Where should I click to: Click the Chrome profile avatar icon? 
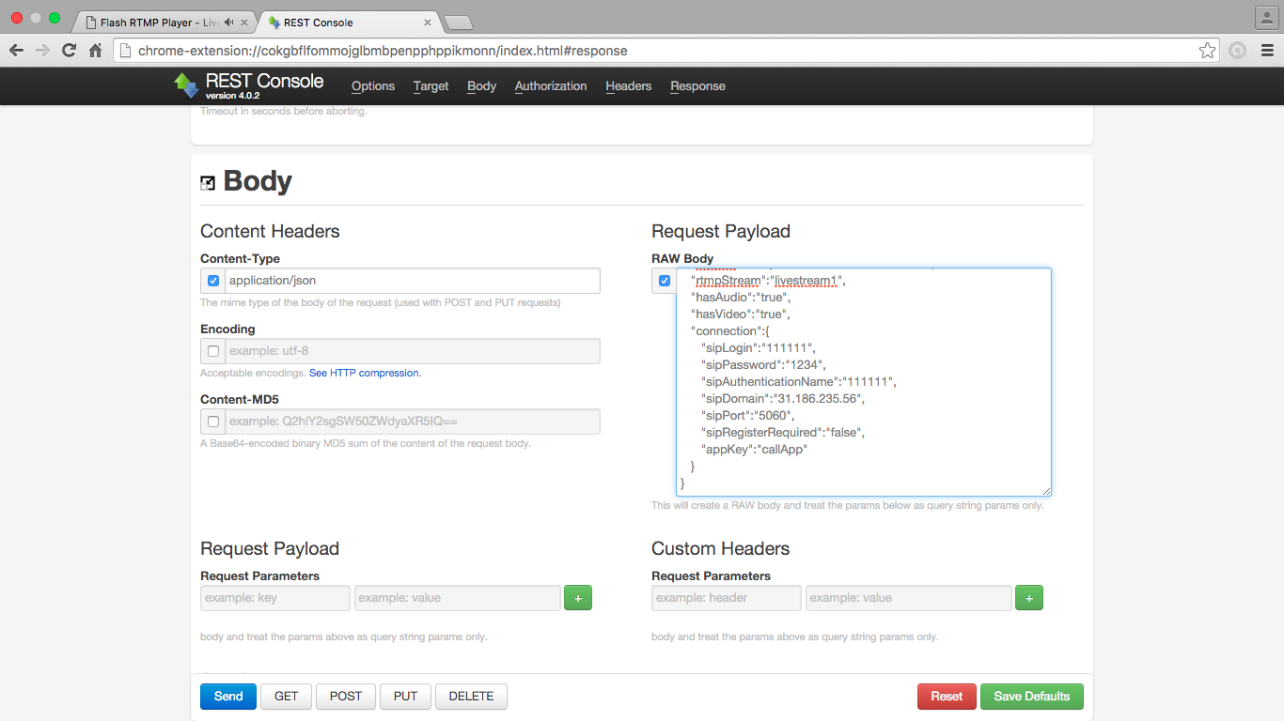click(1266, 18)
